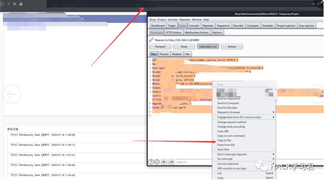Open the proxy Options sub-tab
Image resolution: width=325 pixels, height=181 pixels.
coord(217,33)
